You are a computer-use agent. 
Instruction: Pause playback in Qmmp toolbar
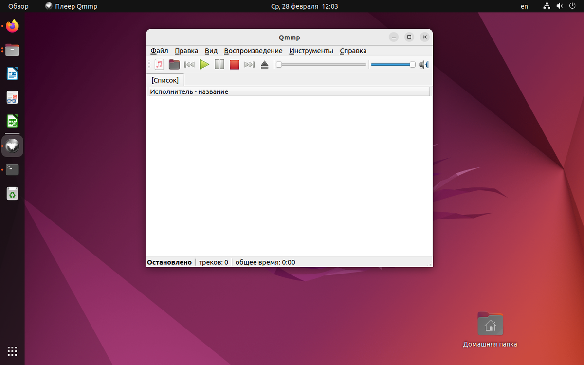(x=219, y=64)
